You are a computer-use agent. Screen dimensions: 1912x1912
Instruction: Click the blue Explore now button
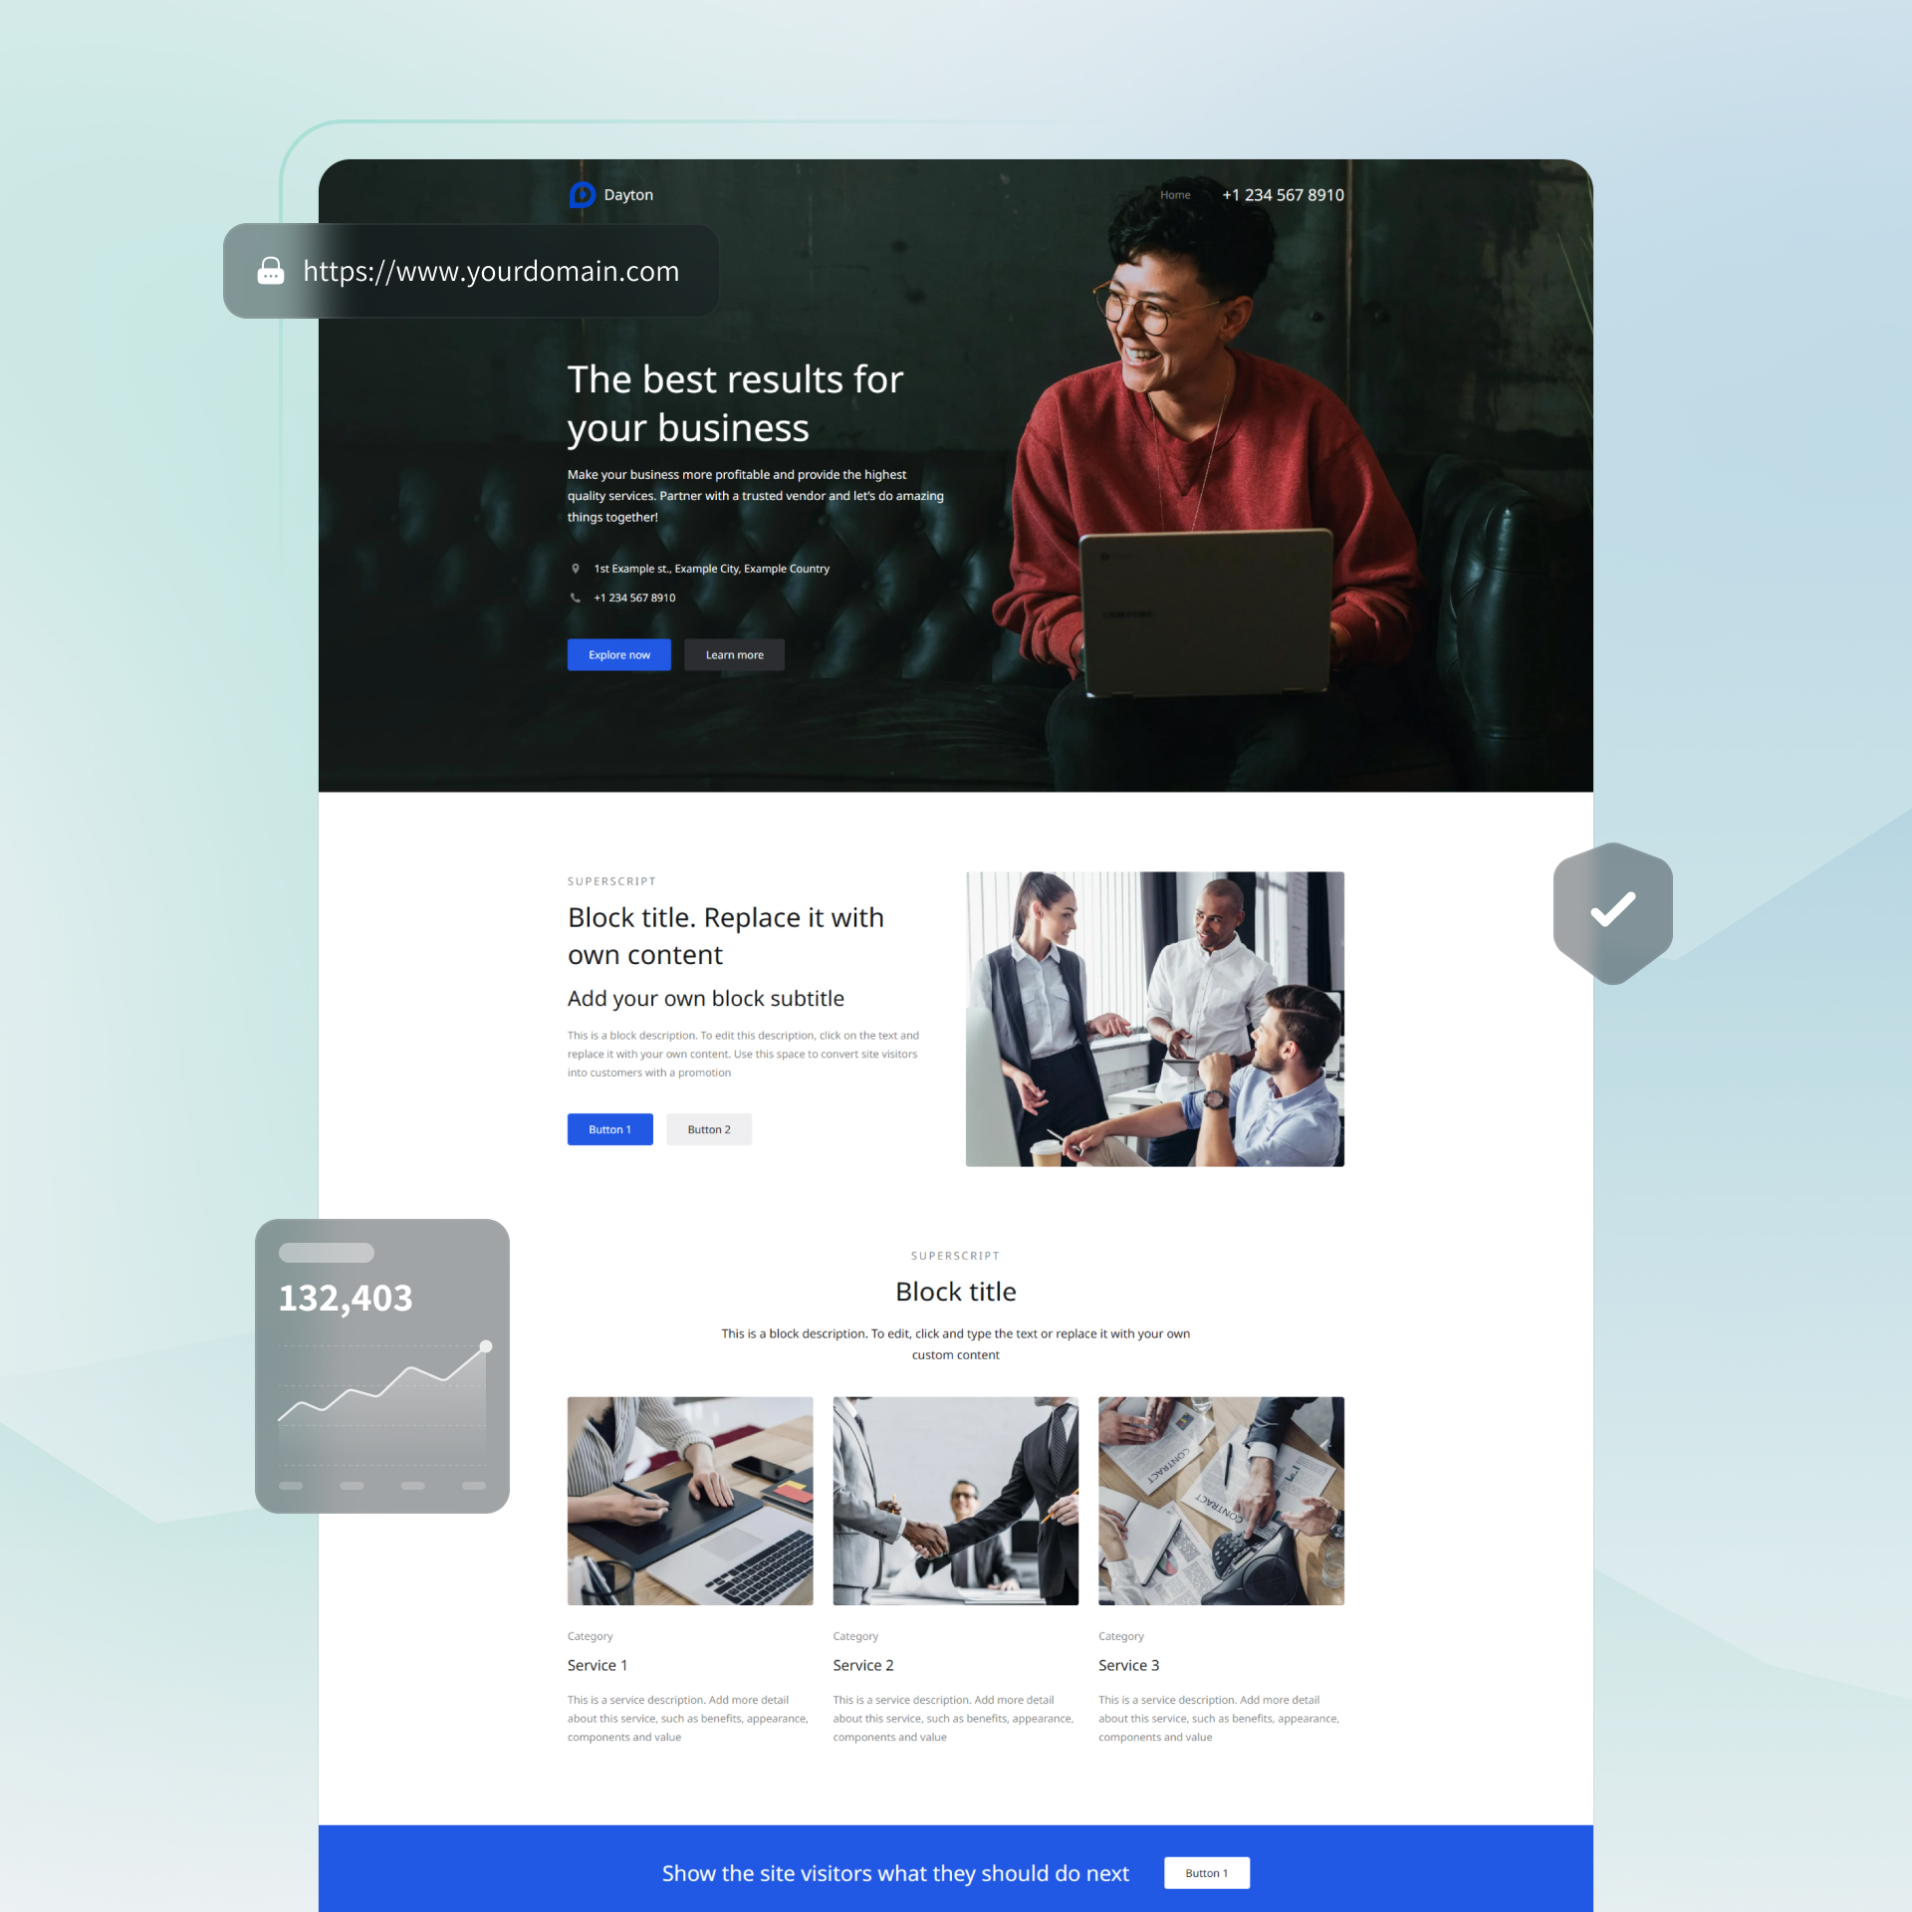coord(618,655)
